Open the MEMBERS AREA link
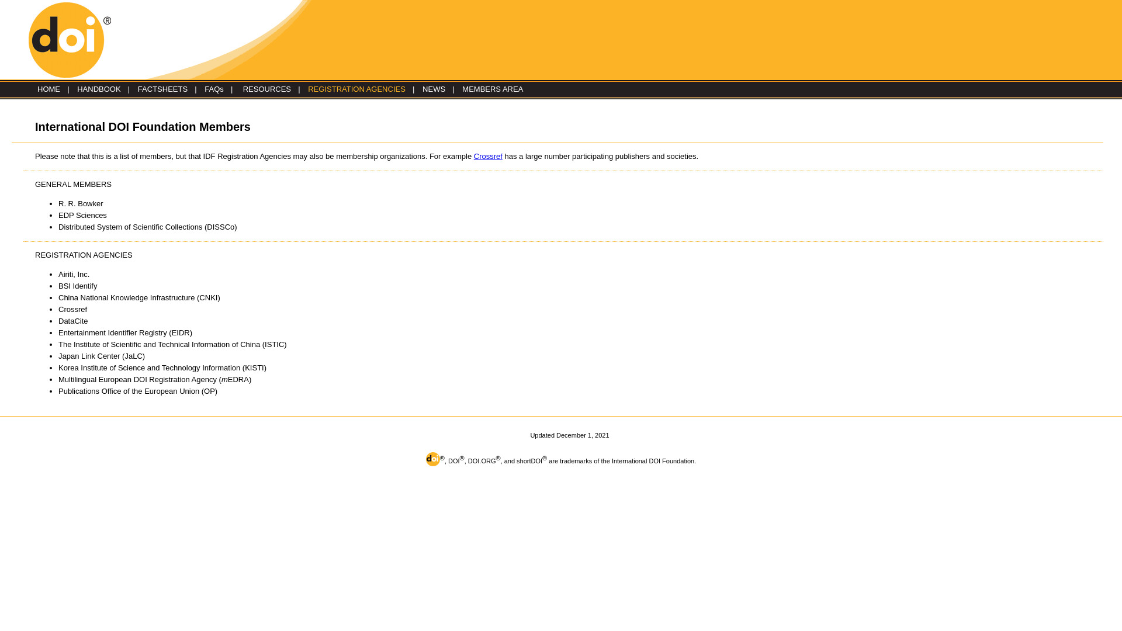The width and height of the screenshot is (1122, 631). pos(493,89)
